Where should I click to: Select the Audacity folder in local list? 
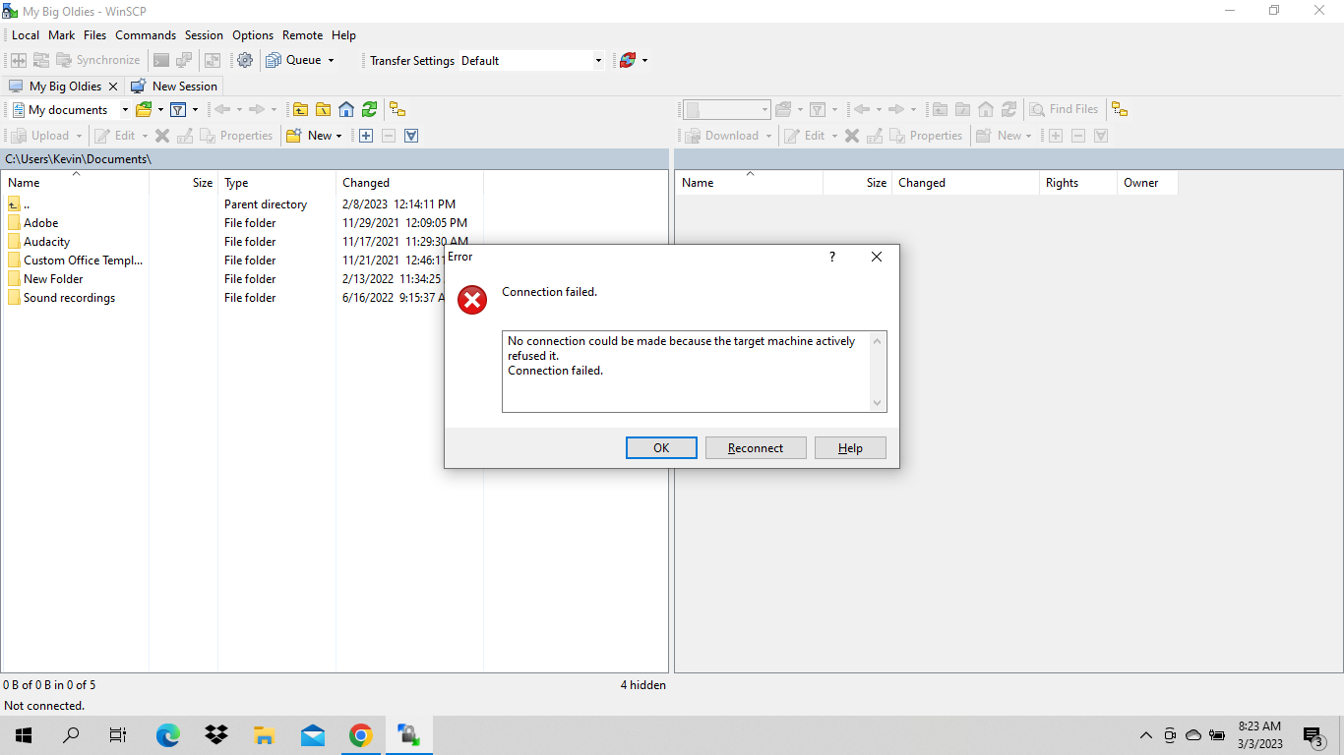(46, 242)
